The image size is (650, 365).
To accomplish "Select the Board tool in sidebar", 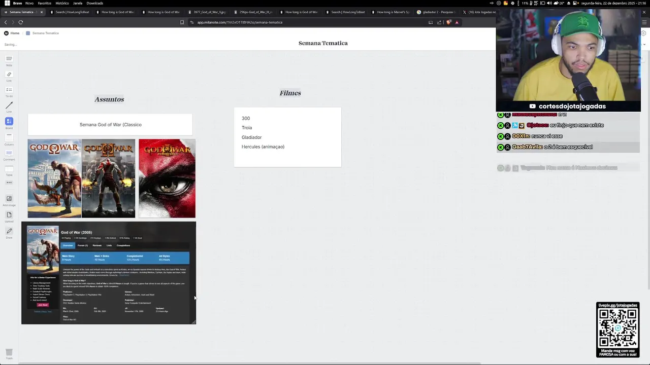I will 9,123.
